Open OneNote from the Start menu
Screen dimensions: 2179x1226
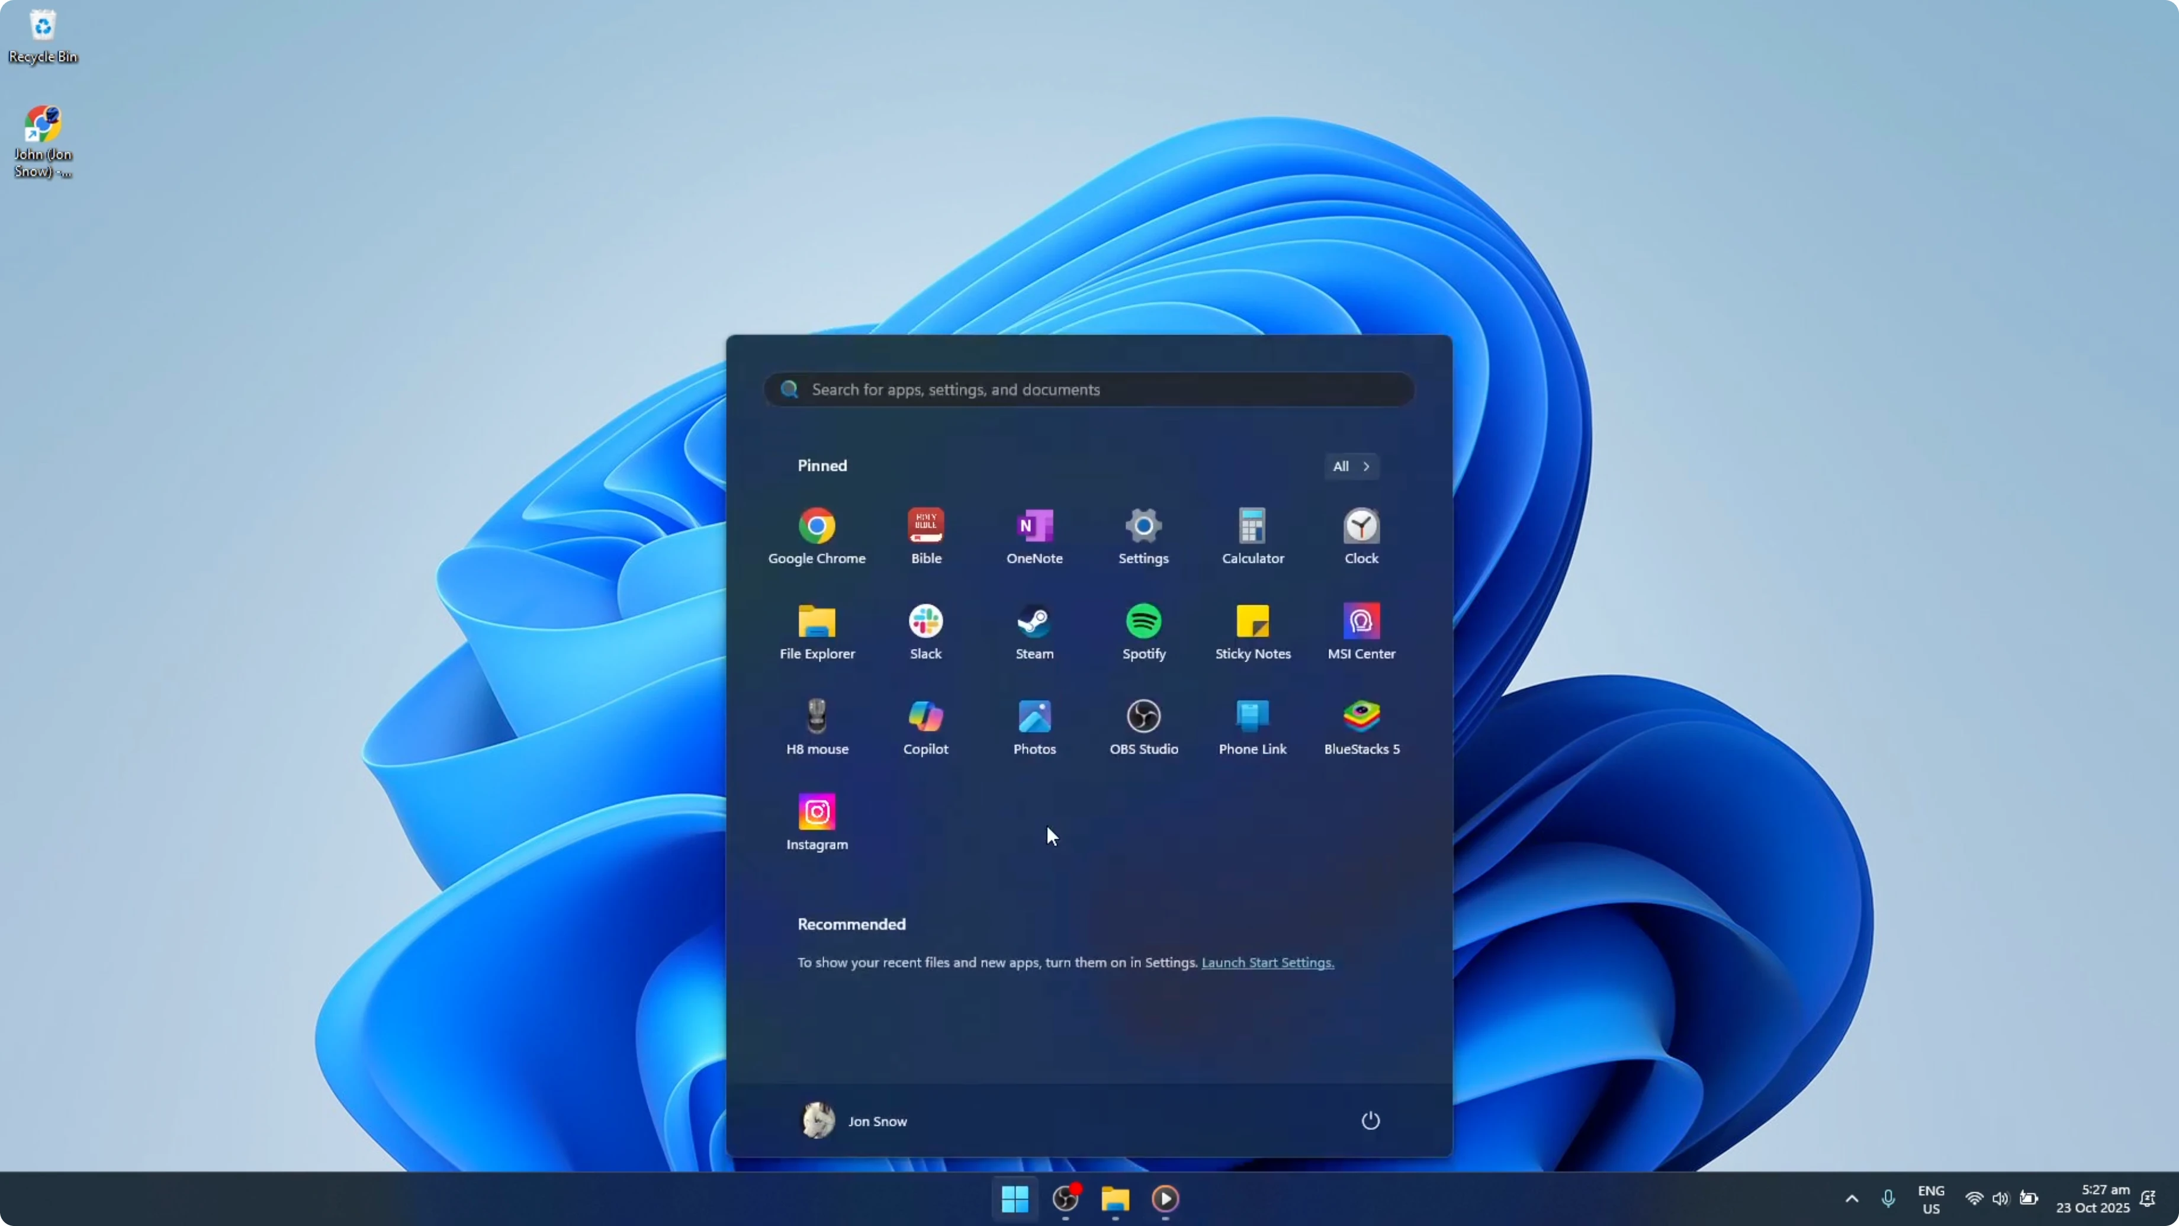click(1034, 537)
